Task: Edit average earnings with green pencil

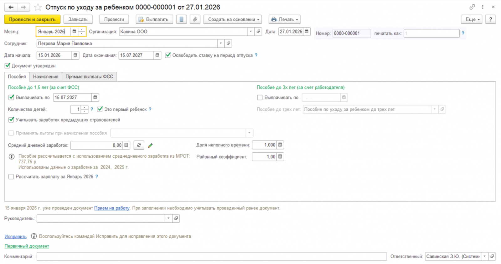Action: 150,145
